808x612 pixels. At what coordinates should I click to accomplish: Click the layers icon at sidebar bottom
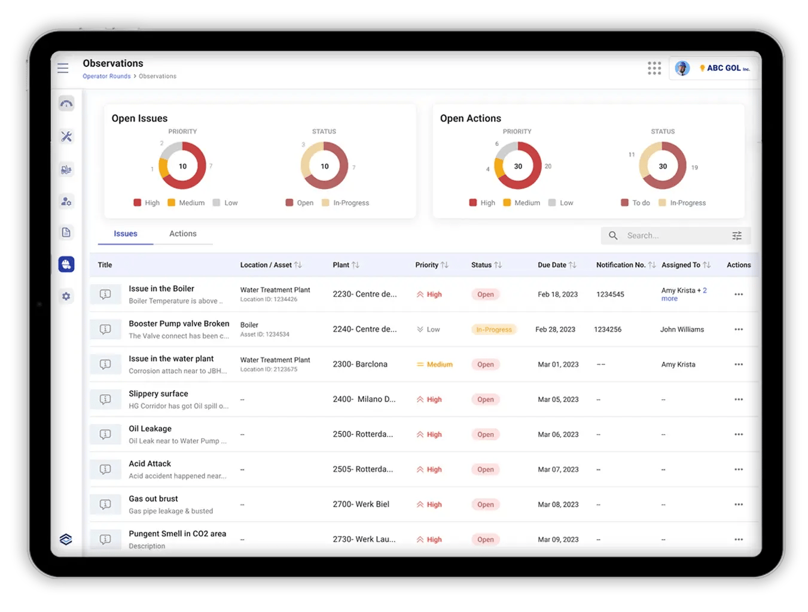[x=66, y=539]
